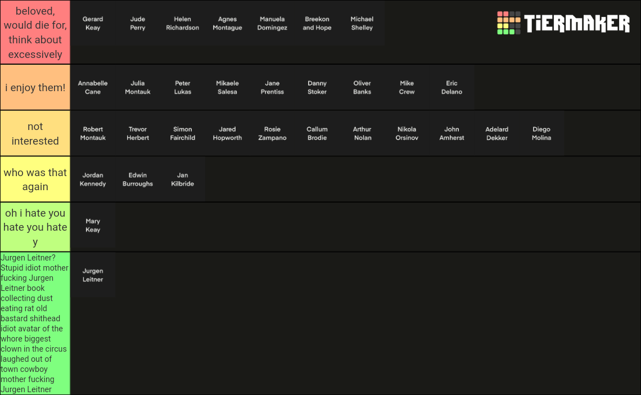Select the Peter Lukas tile
Screen dimensions: 641x395
(x=183, y=87)
